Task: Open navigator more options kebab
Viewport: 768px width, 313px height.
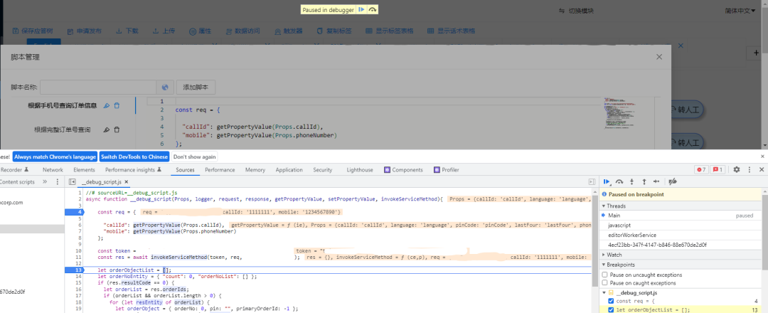Action: tap(58, 181)
